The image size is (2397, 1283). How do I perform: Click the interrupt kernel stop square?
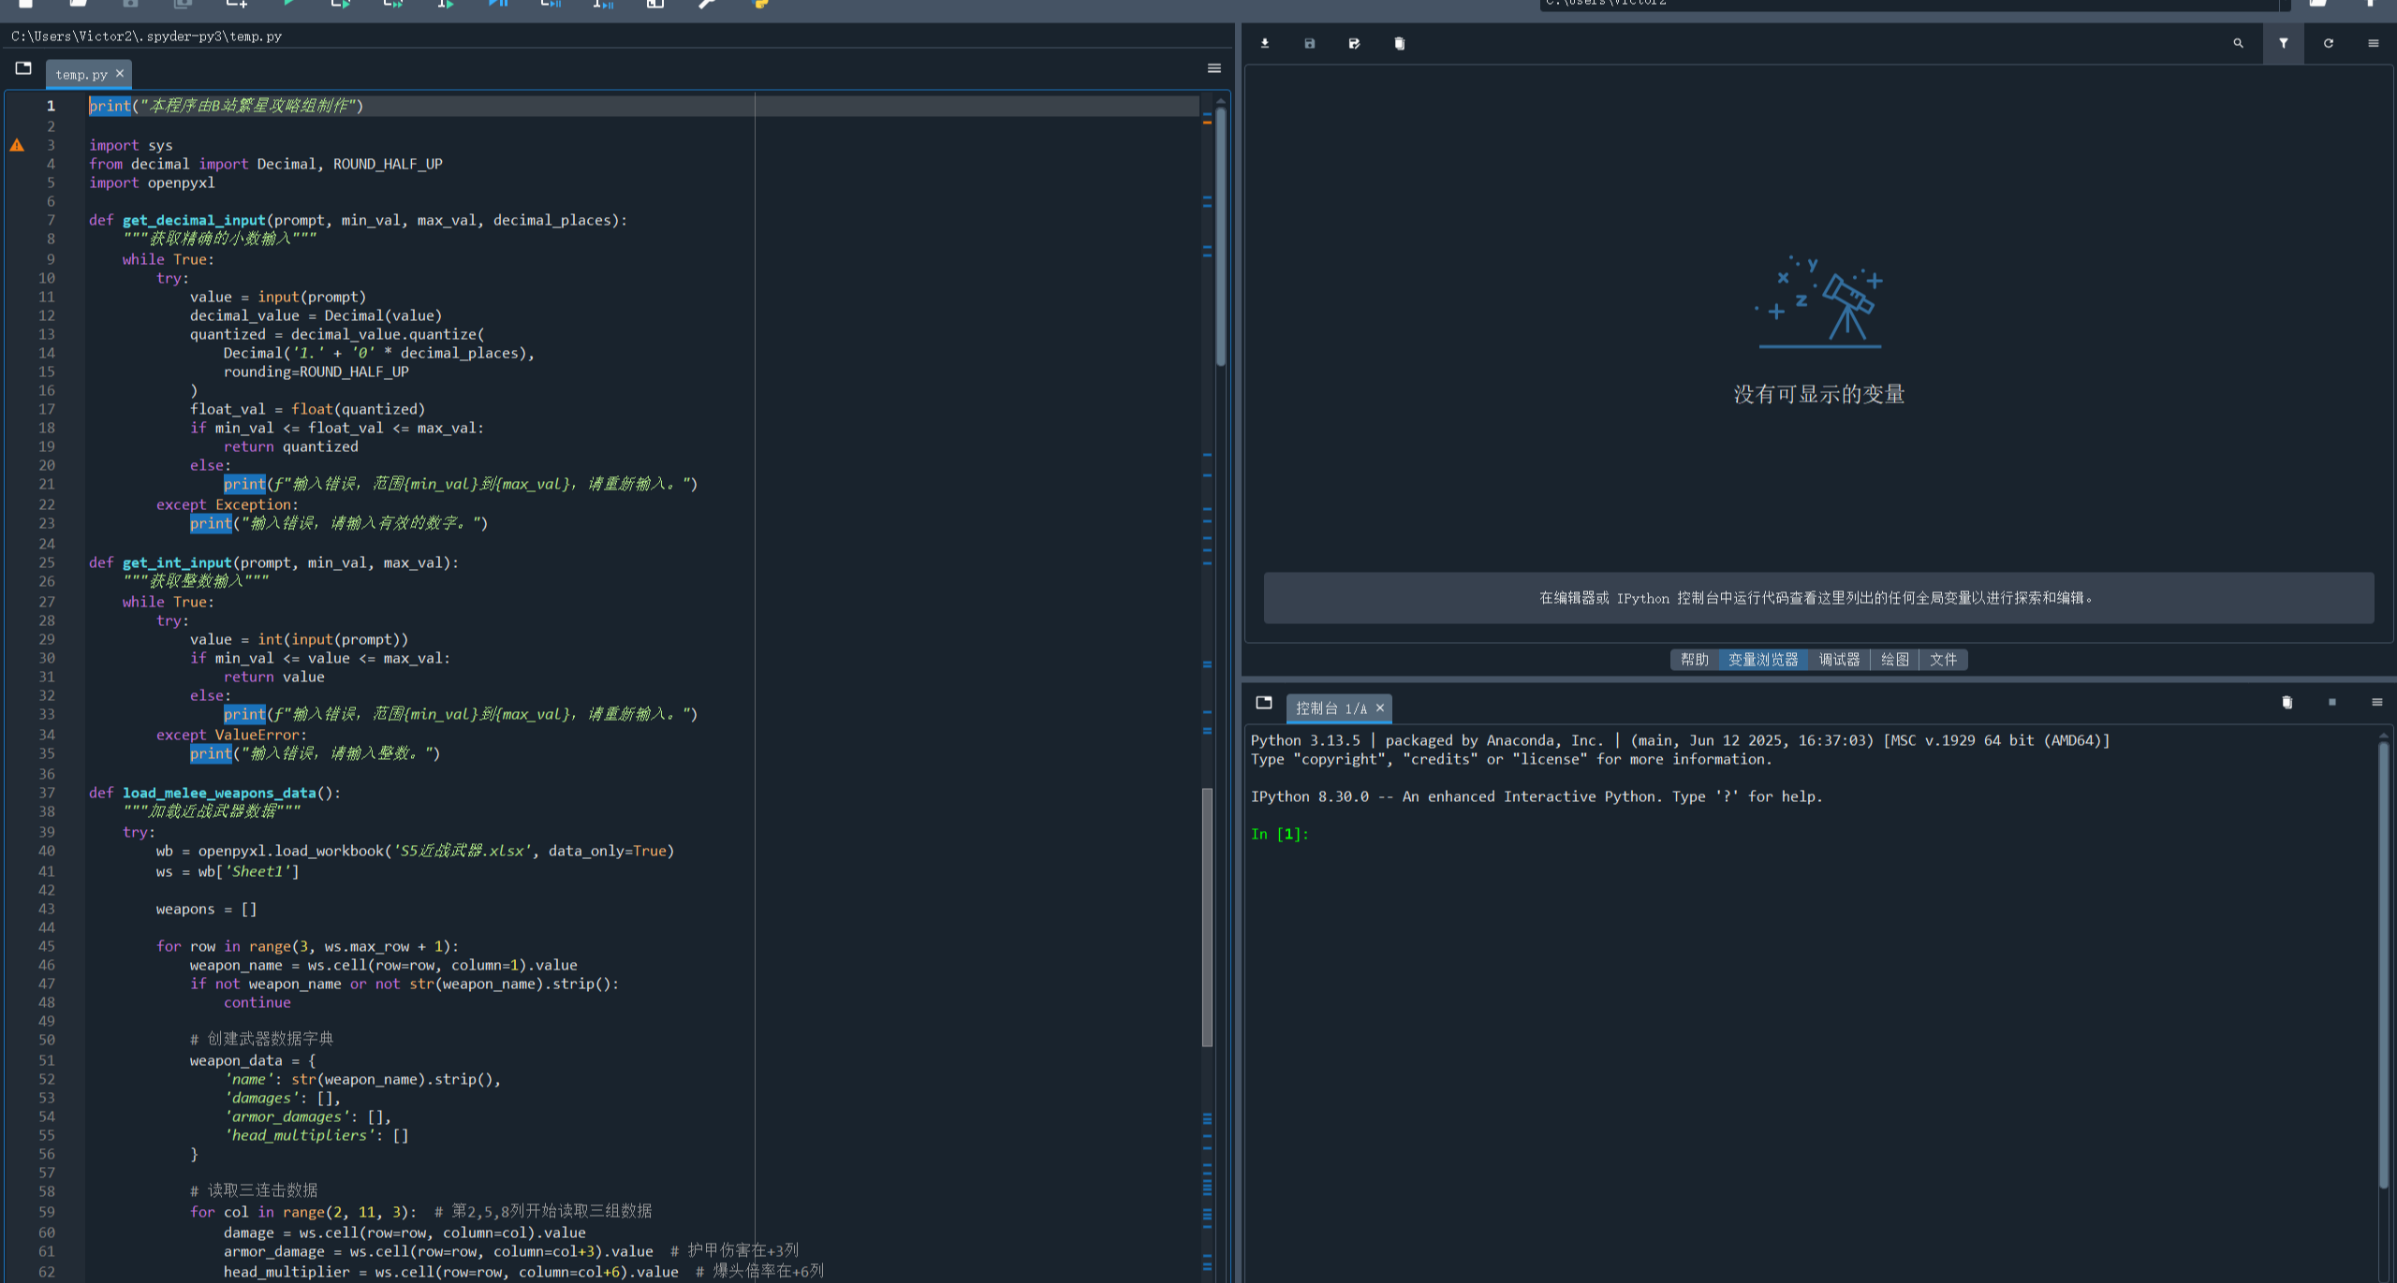click(2331, 702)
